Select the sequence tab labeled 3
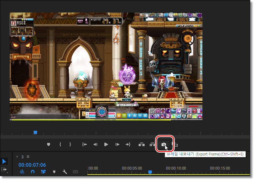254x183 pixels. [x=22, y=157]
